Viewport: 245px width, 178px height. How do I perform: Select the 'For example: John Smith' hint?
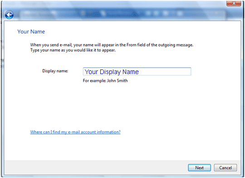[x=105, y=80]
